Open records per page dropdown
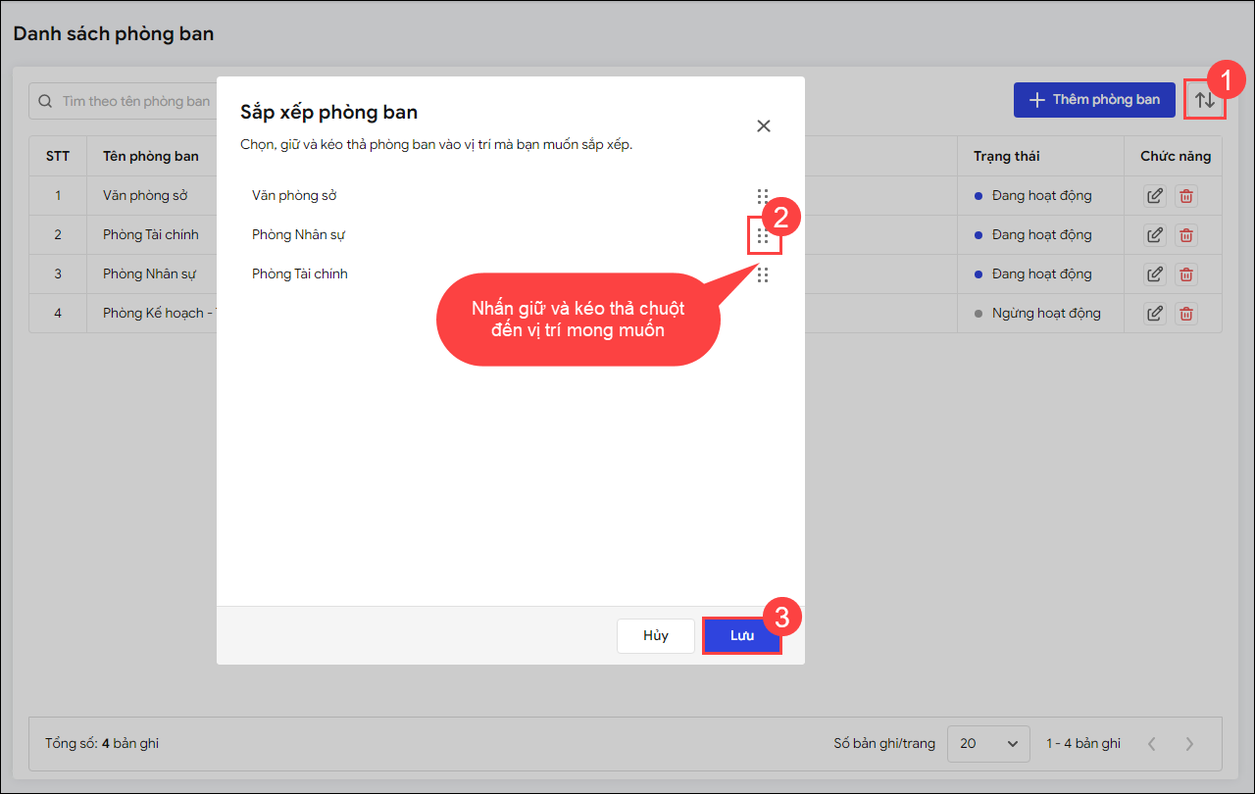The image size is (1255, 794). tap(988, 744)
